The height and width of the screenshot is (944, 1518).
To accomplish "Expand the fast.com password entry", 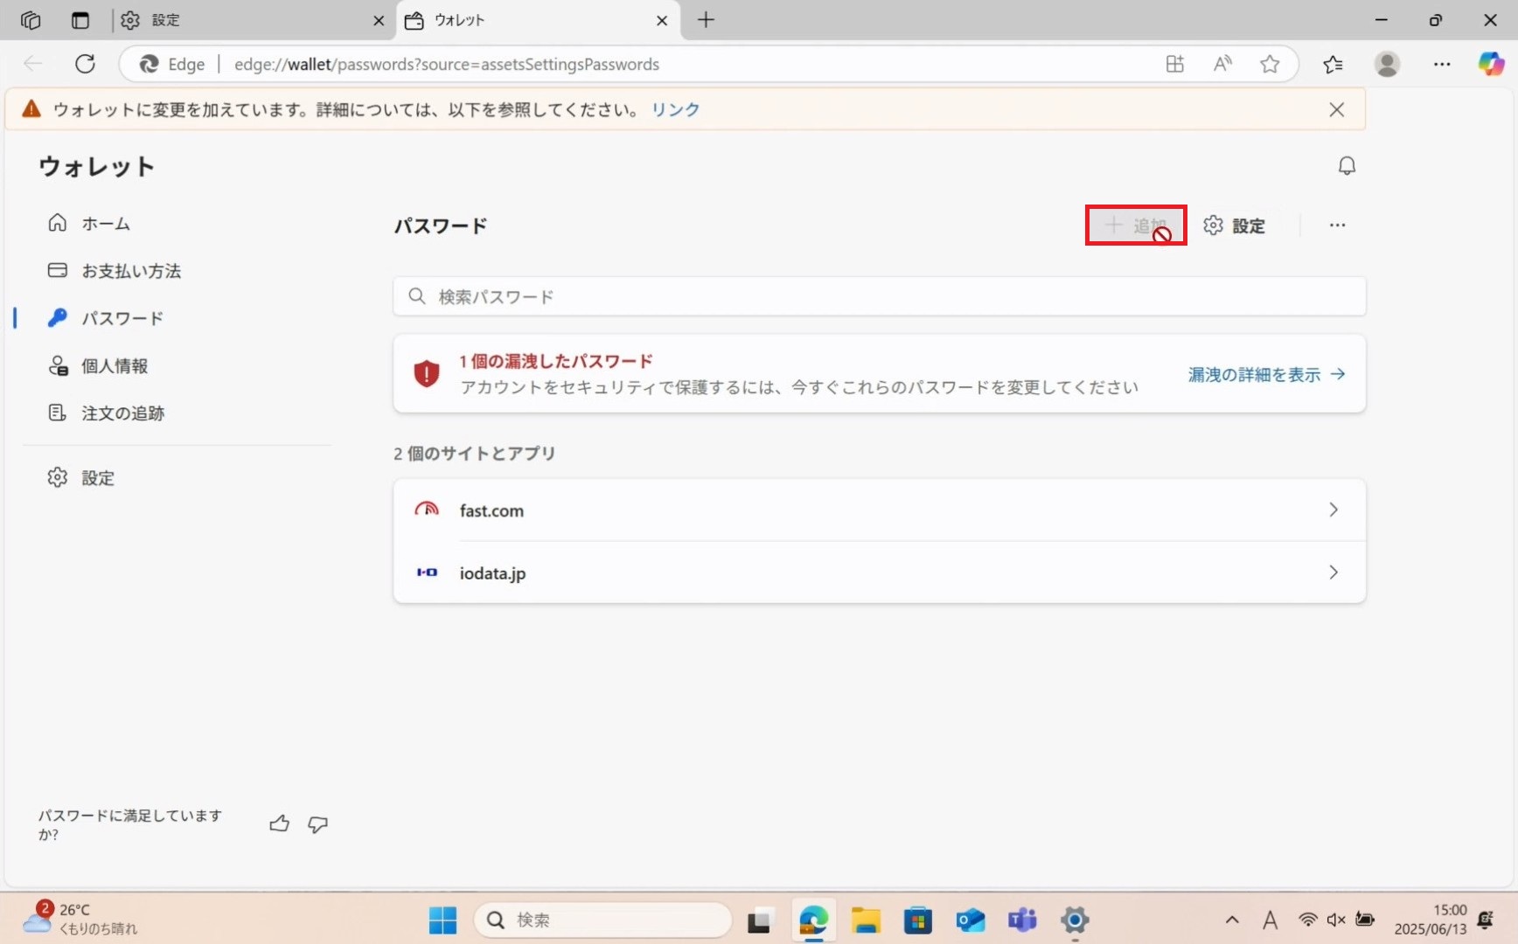I will point(879,510).
